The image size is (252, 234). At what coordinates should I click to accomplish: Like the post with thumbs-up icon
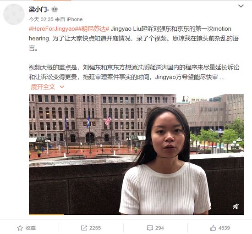click(x=213, y=228)
